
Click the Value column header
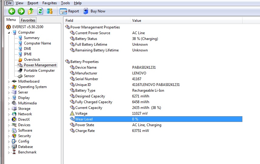[137, 21]
